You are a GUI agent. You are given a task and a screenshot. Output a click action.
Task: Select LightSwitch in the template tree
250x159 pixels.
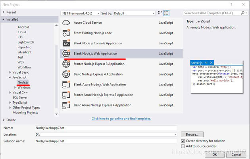(x=26, y=42)
